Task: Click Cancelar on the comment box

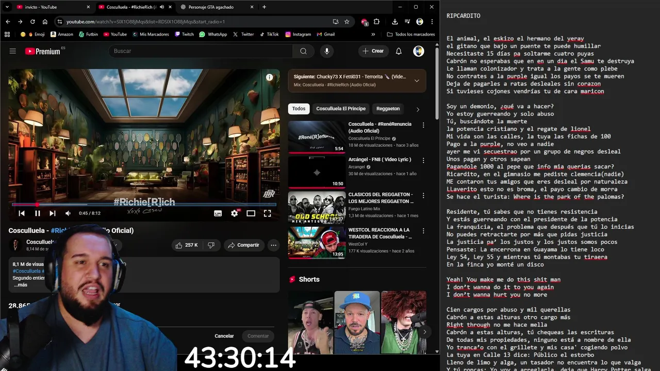Action: (224, 336)
